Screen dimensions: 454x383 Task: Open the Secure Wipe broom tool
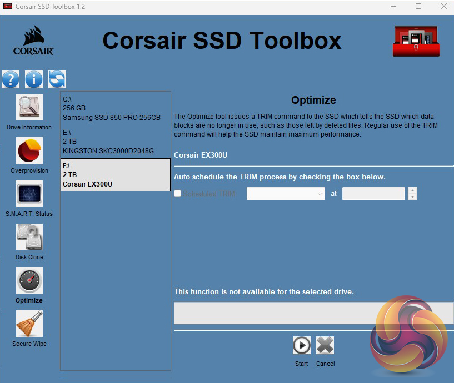(x=29, y=324)
